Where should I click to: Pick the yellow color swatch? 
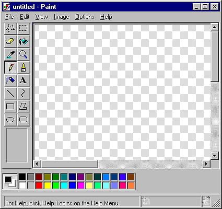(x=48, y=185)
